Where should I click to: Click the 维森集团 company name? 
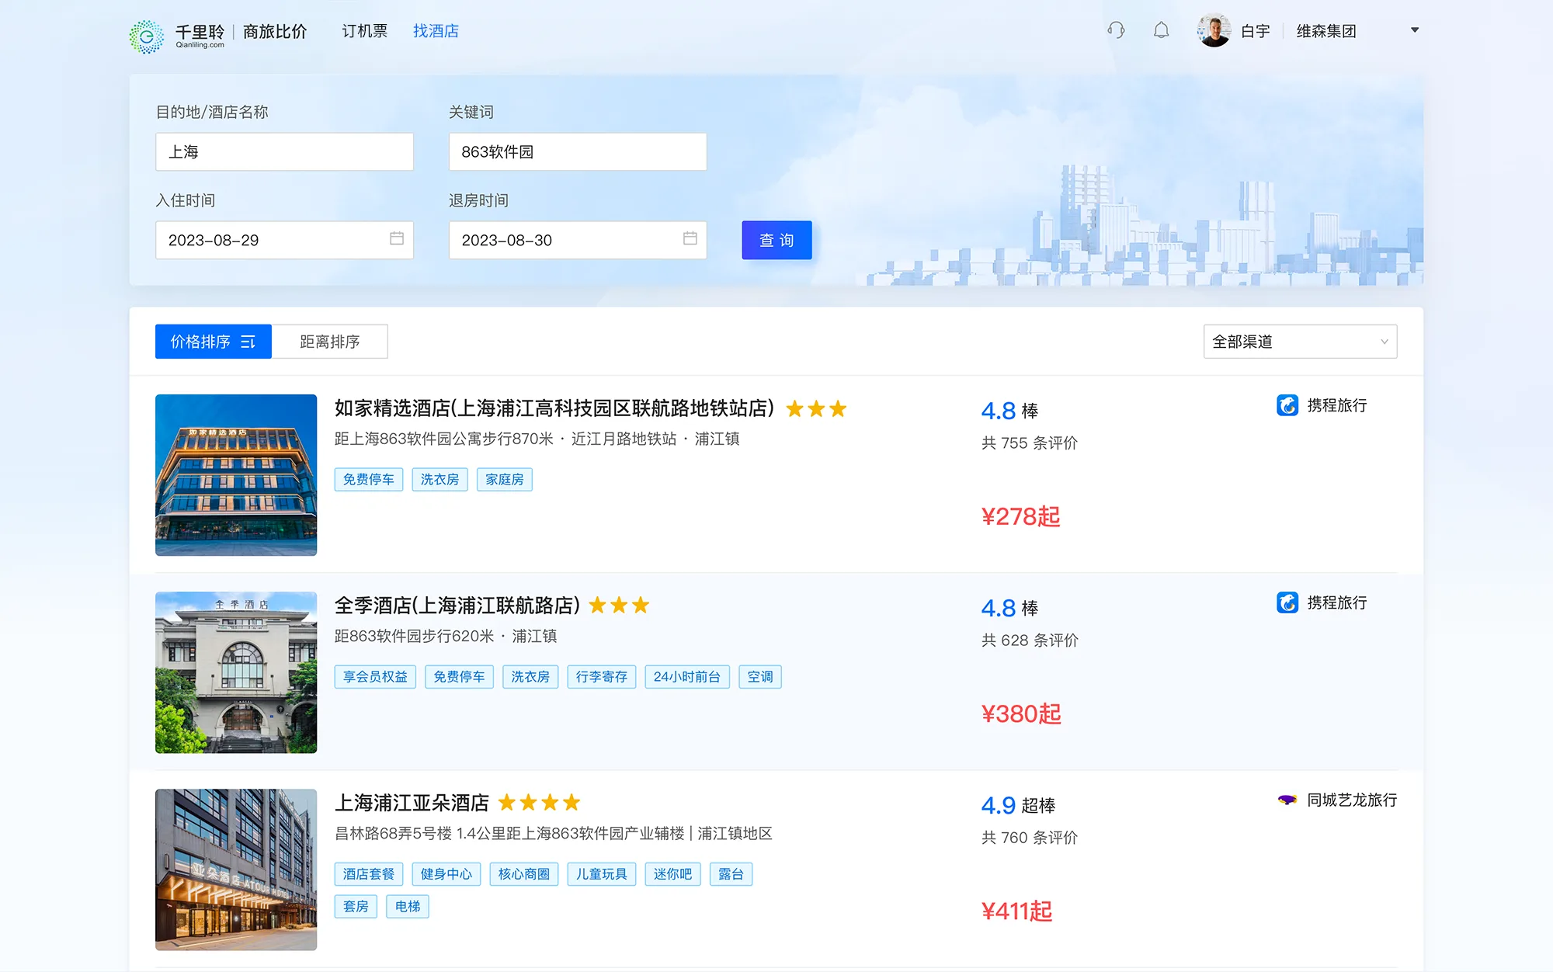(1326, 31)
